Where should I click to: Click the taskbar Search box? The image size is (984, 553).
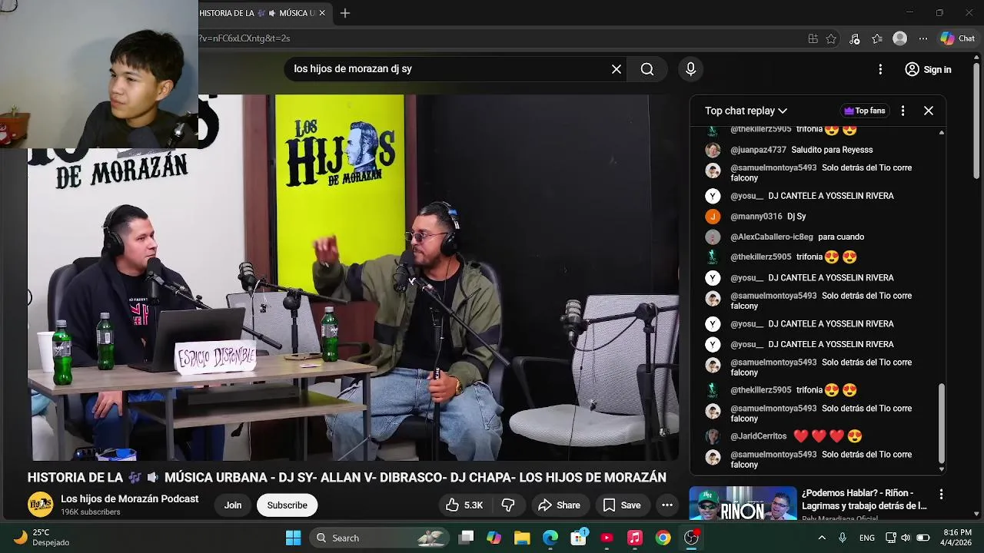click(380, 538)
